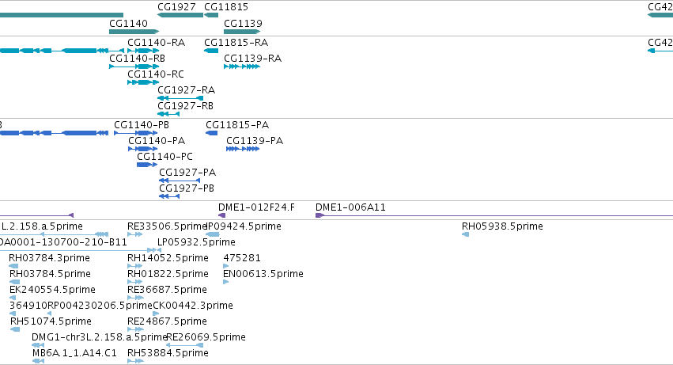673x365 pixels.
Task: Select the RH05938.5prime EST arrow
Action: pos(465,234)
